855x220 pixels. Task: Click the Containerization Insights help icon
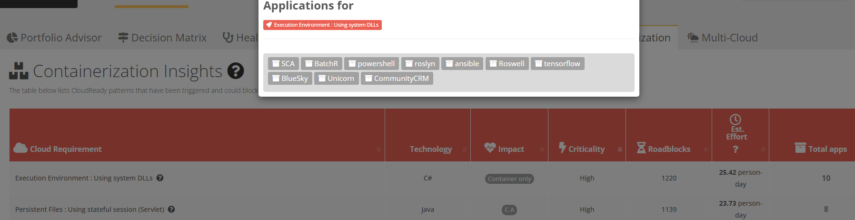236,71
